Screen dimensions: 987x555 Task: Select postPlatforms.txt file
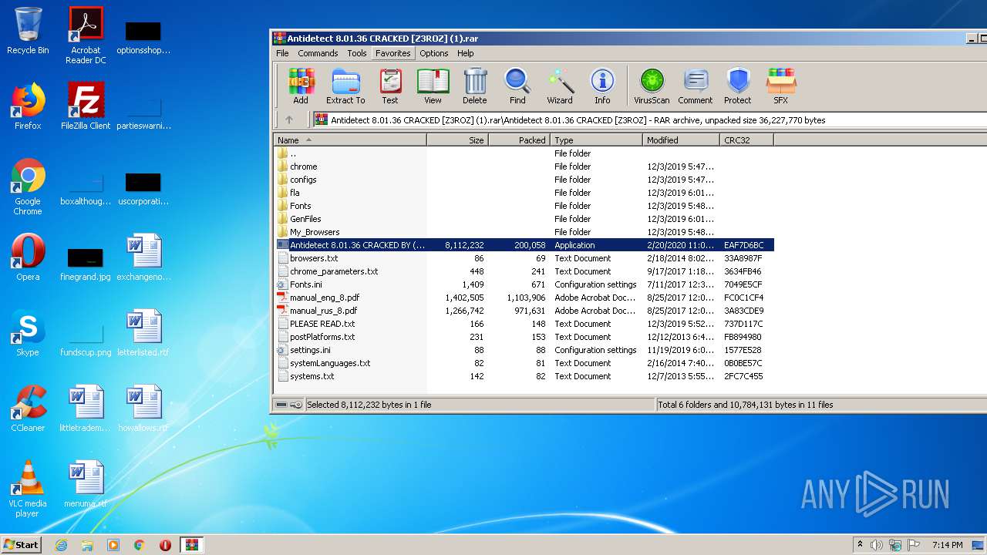coord(524,337)
